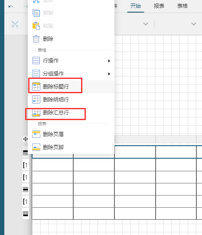Select the first group row handle
The width and height of the screenshot is (202, 235).
click(x=25, y=165)
